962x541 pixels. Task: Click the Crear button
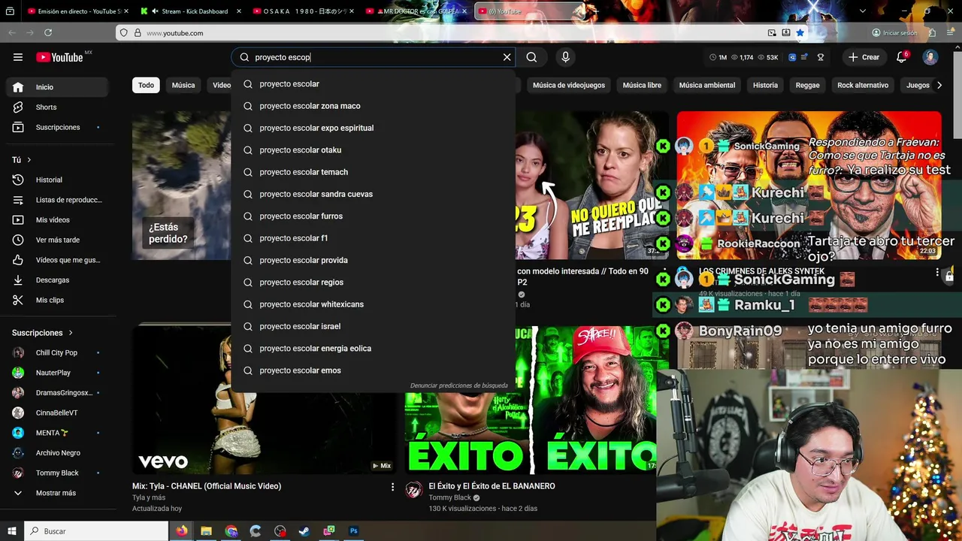tap(864, 57)
